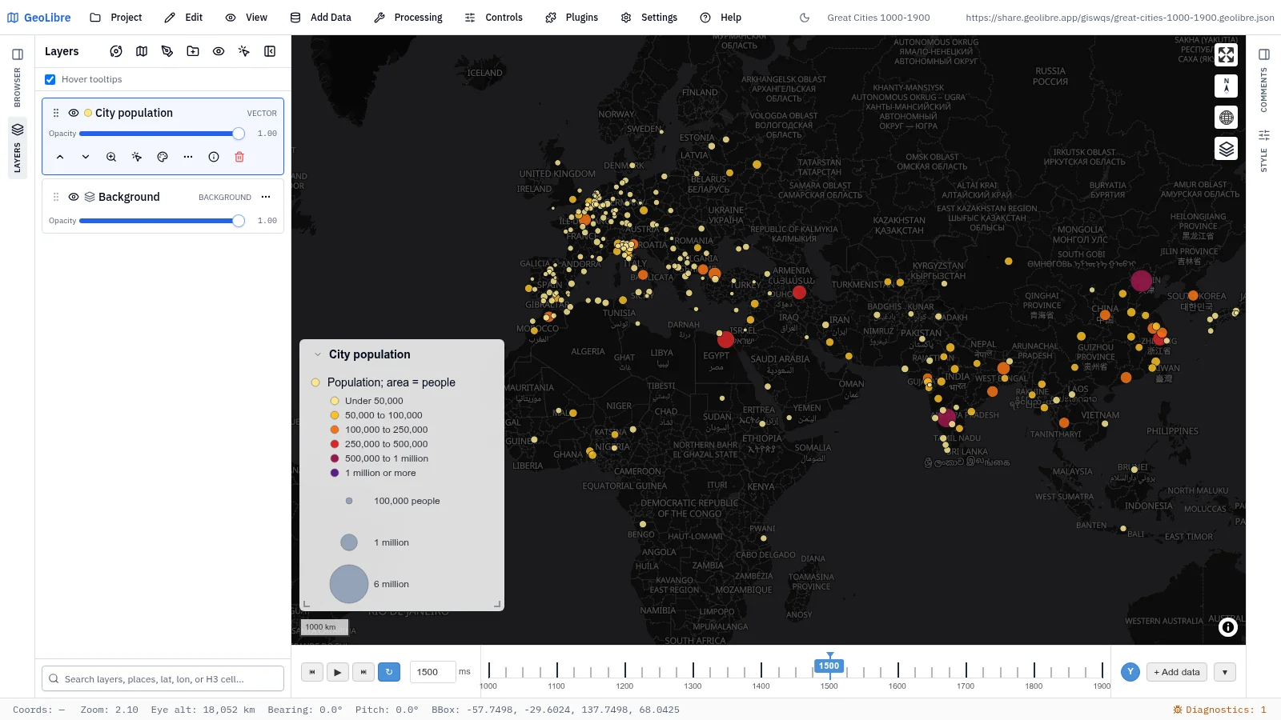Click the GeoLibre logo
Screen dimensions: 1281x720
[x=38, y=18]
